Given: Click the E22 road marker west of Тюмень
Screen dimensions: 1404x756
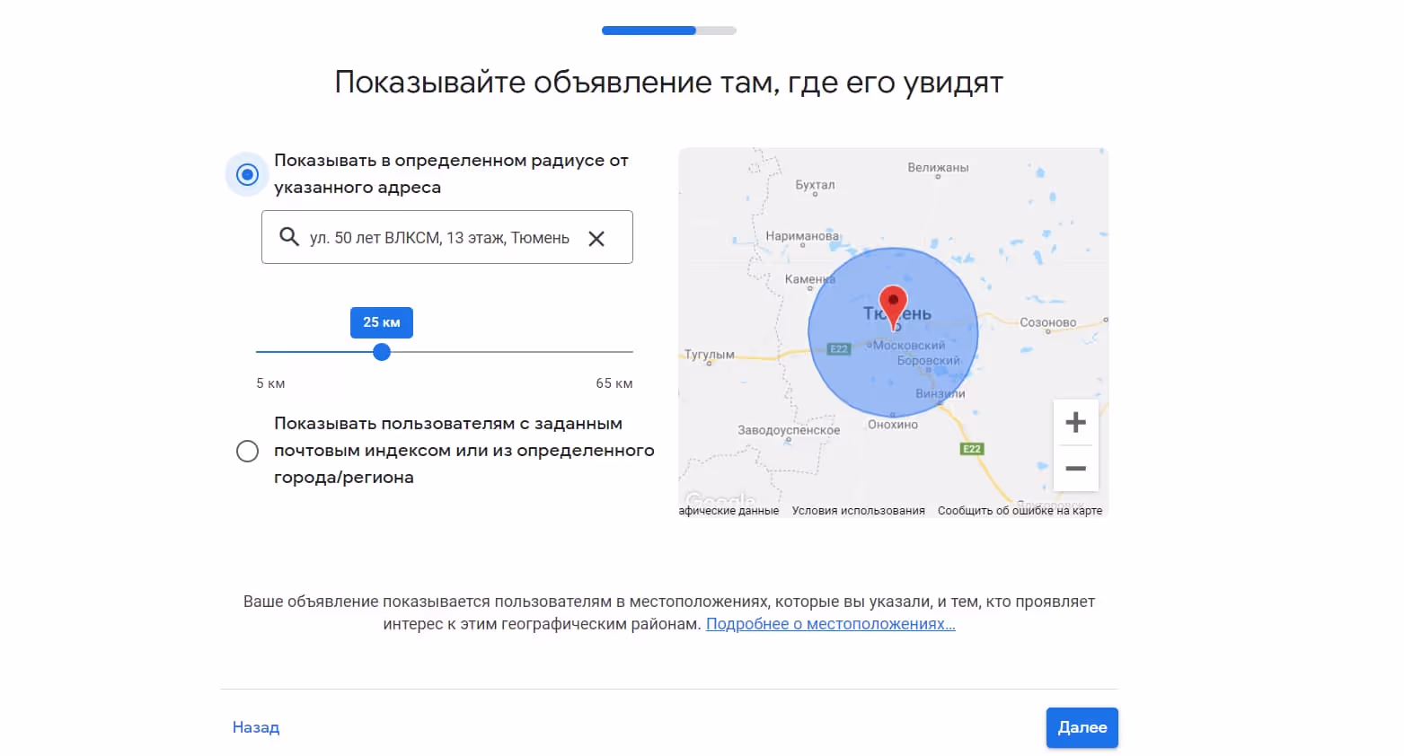Looking at the screenshot, I should point(838,348).
